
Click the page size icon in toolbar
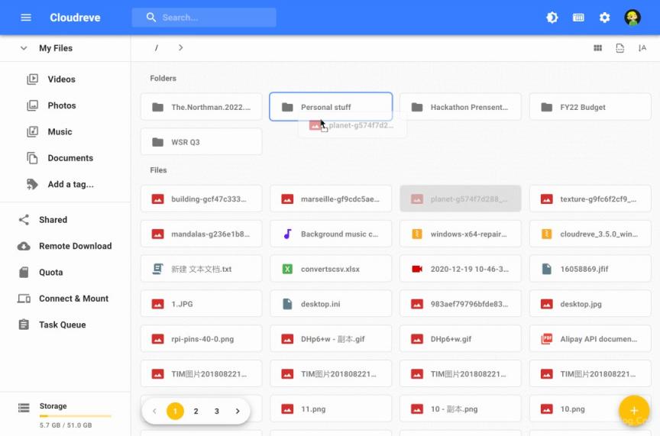(620, 48)
